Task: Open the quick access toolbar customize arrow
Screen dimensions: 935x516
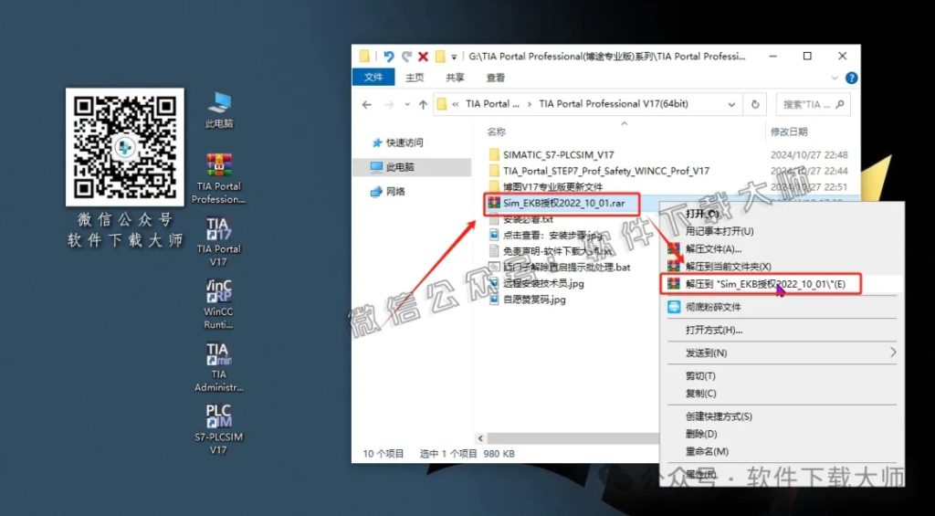Action: [x=454, y=58]
